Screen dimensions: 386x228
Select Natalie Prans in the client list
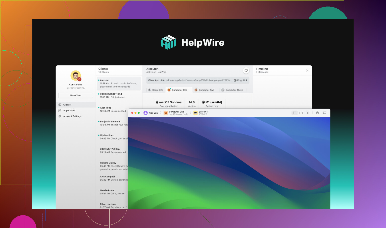(113, 192)
